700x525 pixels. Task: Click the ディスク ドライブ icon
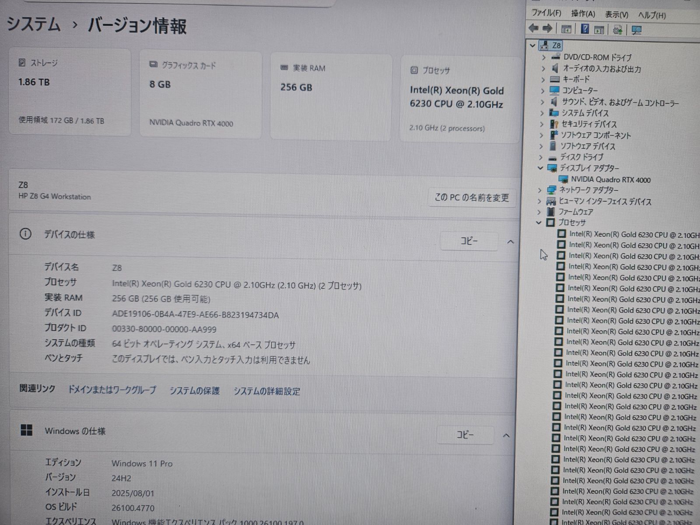(x=553, y=157)
